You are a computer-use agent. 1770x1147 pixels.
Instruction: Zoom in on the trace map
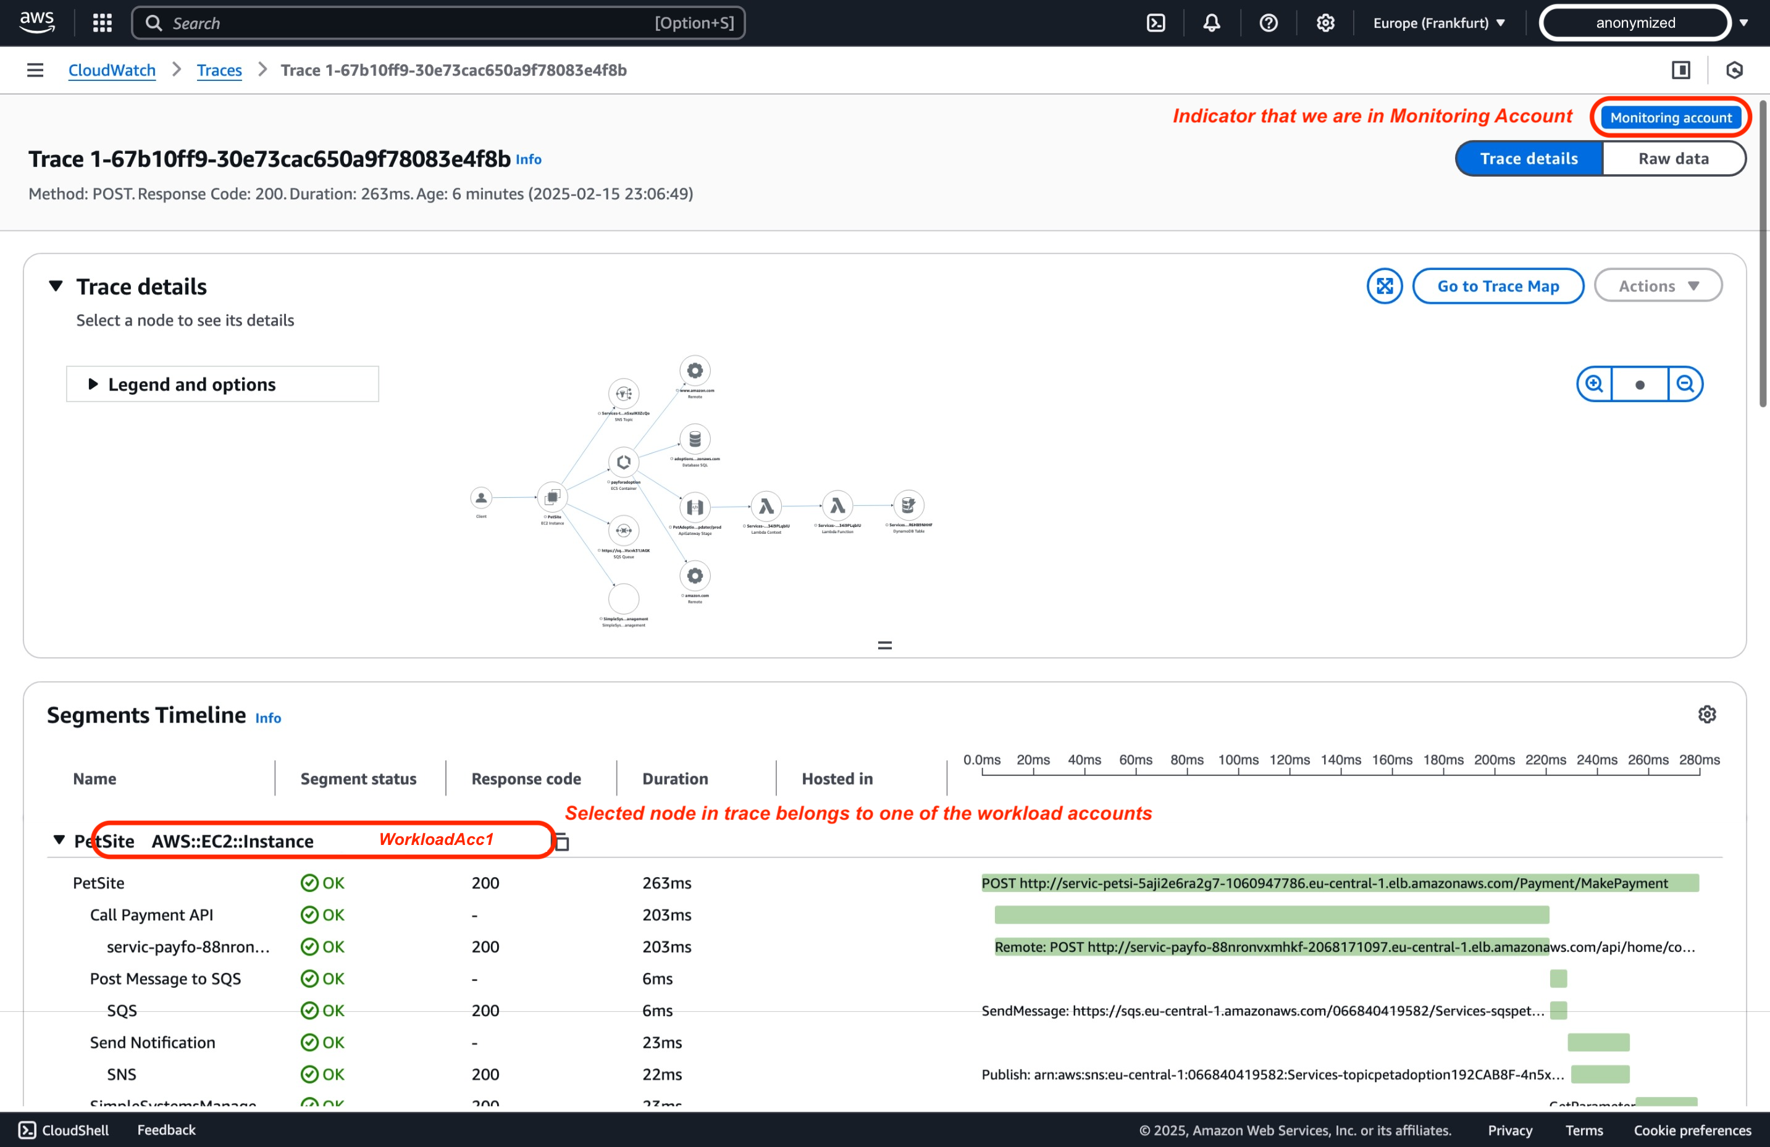tap(1594, 385)
